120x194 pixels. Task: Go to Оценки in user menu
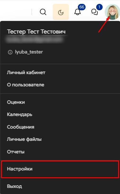[x=60, y=102]
